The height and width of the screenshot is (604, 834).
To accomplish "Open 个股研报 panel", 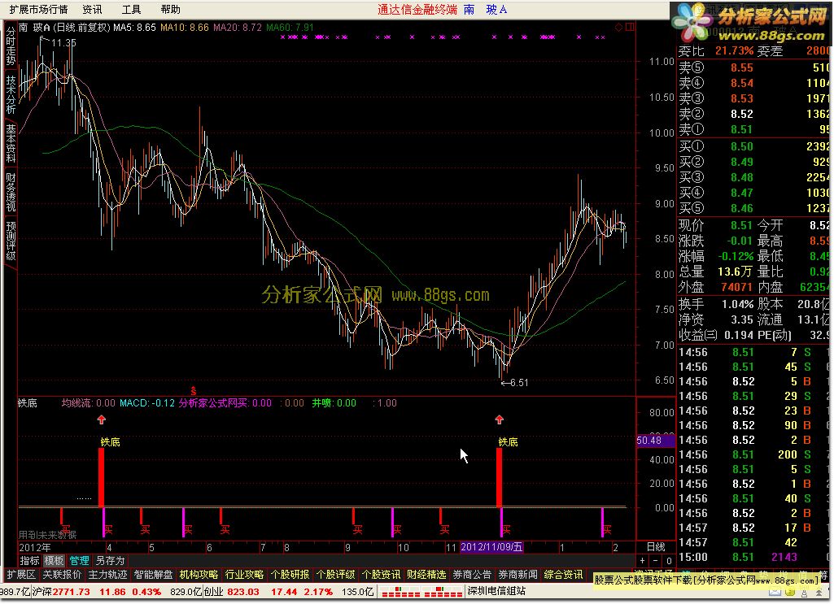I will [290, 575].
